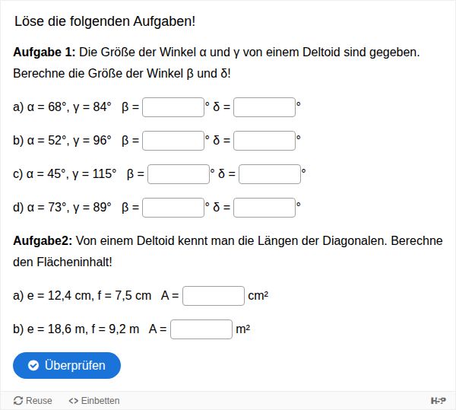Click the Einbetten code brackets icon

coord(73,401)
